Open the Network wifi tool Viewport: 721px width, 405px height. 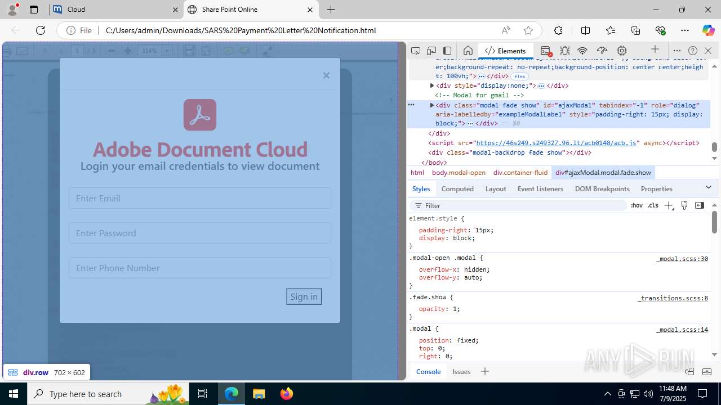[x=583, y=51]
